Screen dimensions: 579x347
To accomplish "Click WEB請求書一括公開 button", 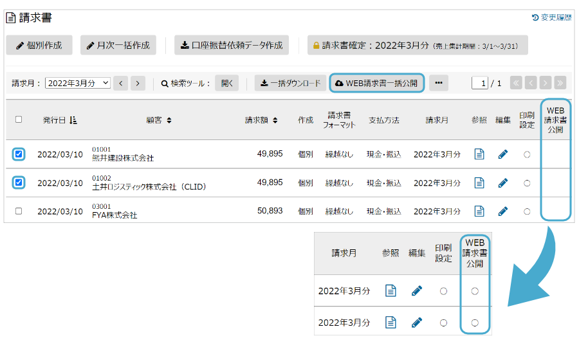I will (376, 83).
